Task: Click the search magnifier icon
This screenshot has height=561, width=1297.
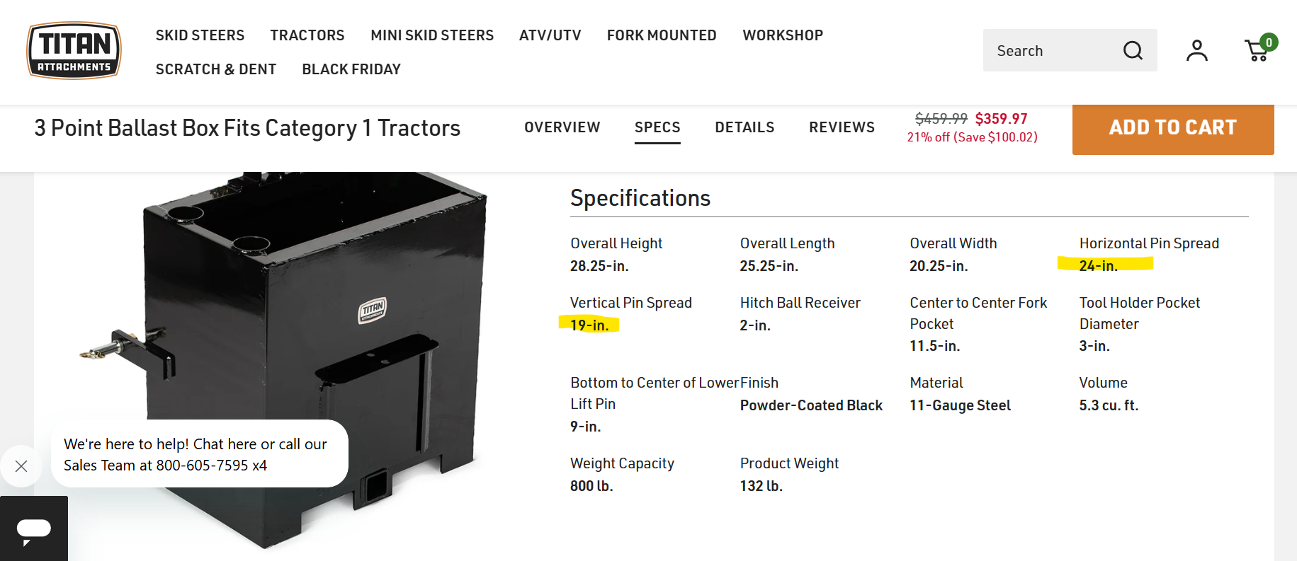Action: pyautogui.click(x=1133, y=50)
